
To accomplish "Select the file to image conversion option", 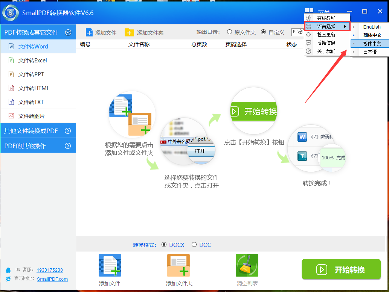I will coord(31,116).
